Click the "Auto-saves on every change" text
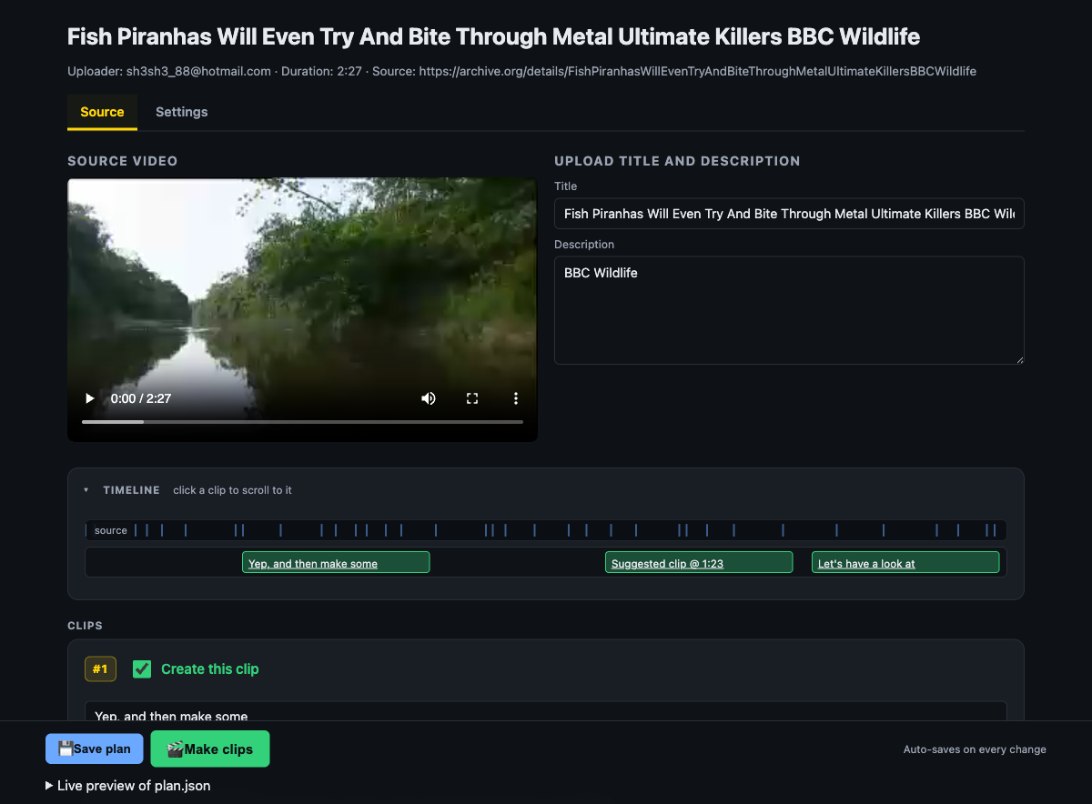 click(975, 749)
